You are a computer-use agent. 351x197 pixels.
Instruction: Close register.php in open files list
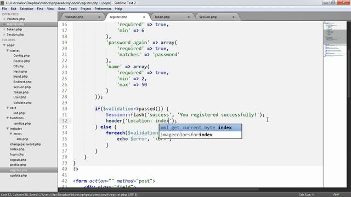pyautogui.click(x=4, y=24)
